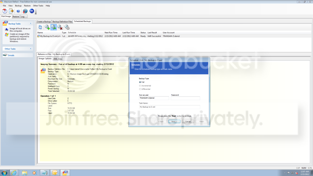The image size is (313, 176).
Task: Open the blue question mark help icon
Action: [x=18, y=11]
